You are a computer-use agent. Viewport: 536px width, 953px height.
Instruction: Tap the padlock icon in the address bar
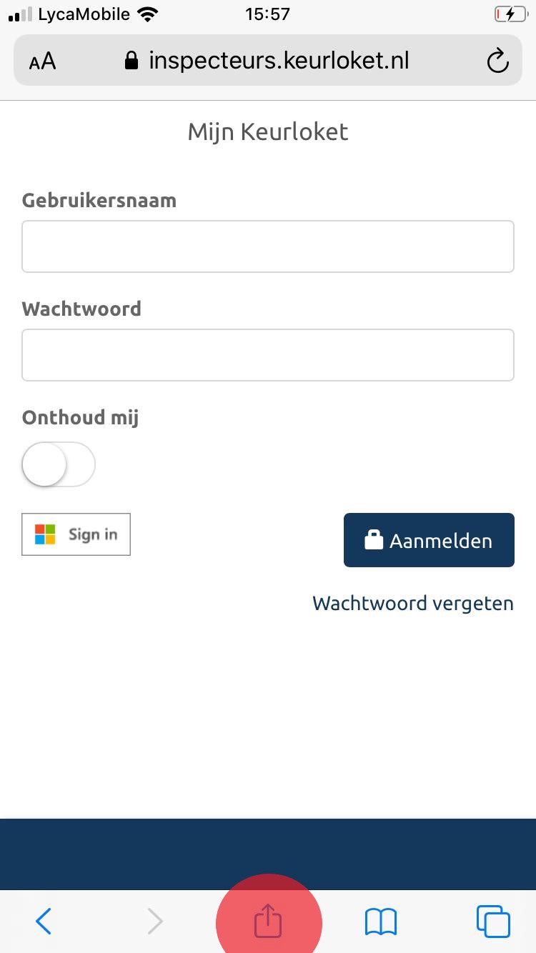tap(131, 61)
